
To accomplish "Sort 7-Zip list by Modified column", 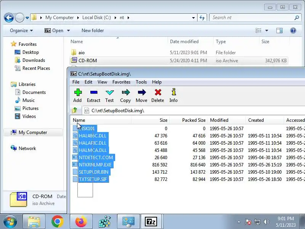I will 226,120.
